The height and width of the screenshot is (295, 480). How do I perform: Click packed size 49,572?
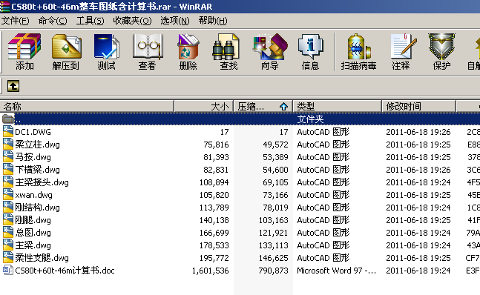click(275, 145)
